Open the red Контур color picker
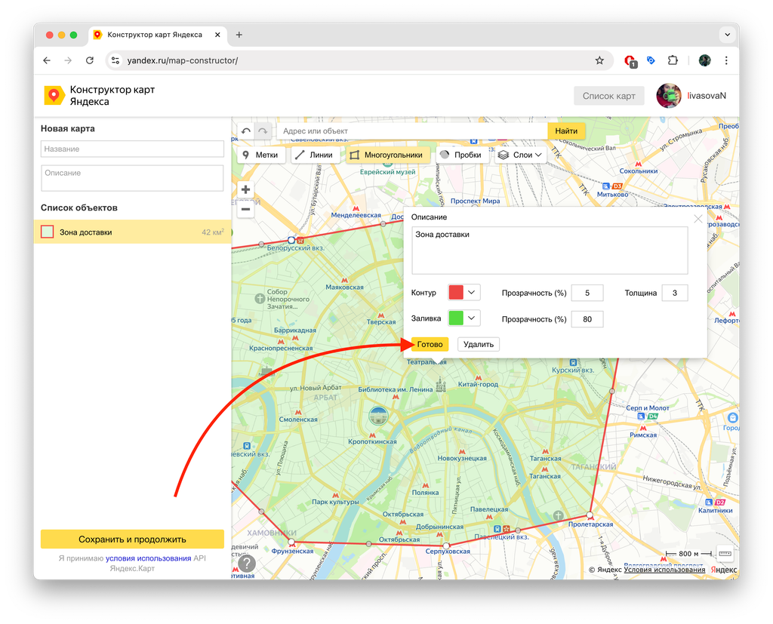 (456, 292)
